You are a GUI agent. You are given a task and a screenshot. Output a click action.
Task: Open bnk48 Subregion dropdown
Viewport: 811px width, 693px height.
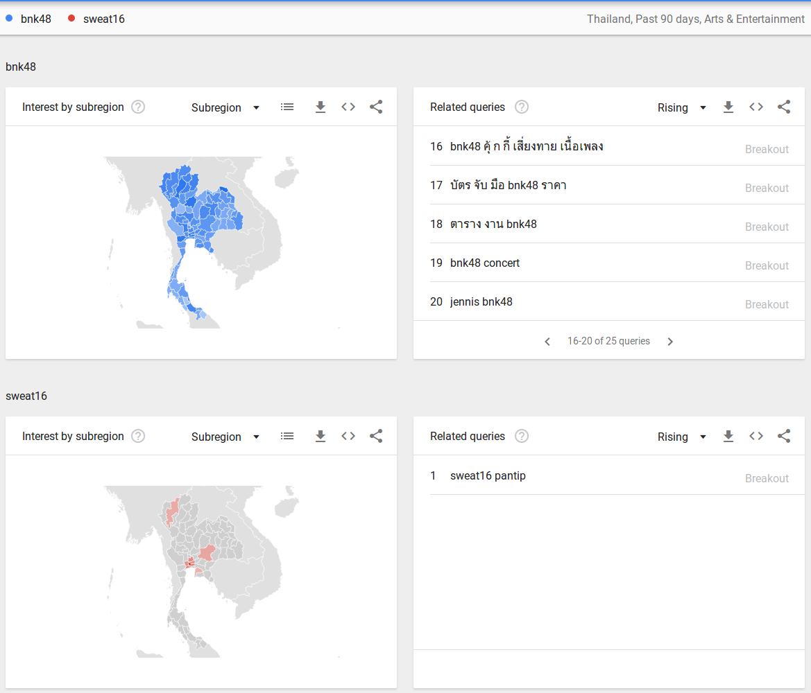point(225,107)
